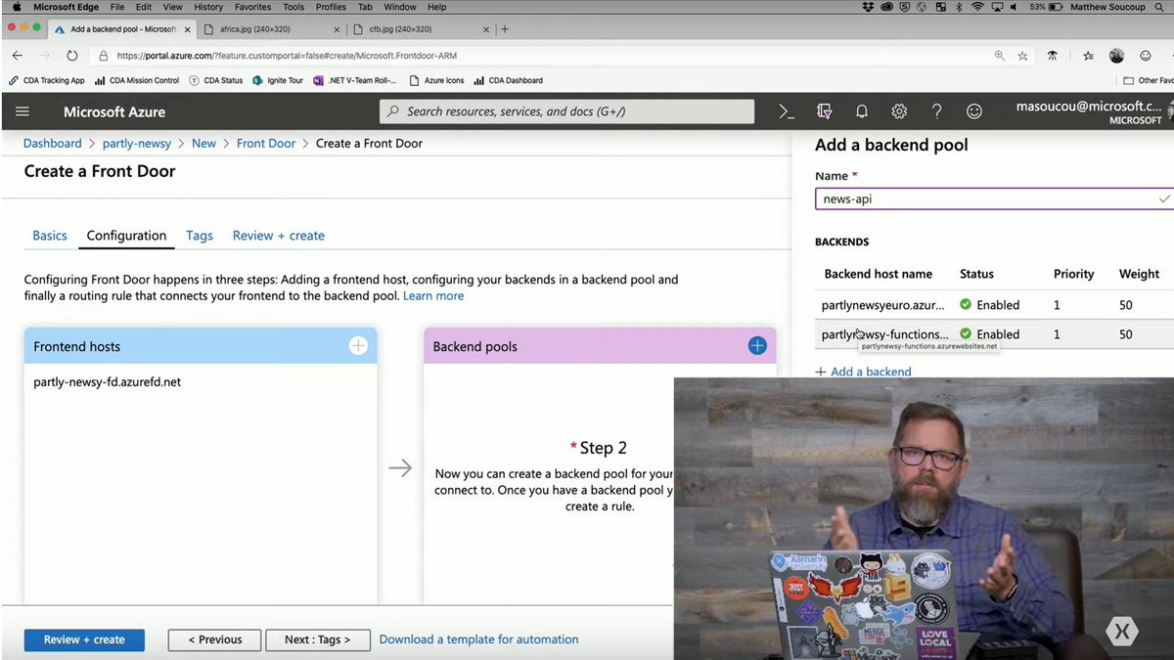Open the Dropbox menu bar icon
The height and width of the screenshot is (660, 1174).
coord(869,7)
